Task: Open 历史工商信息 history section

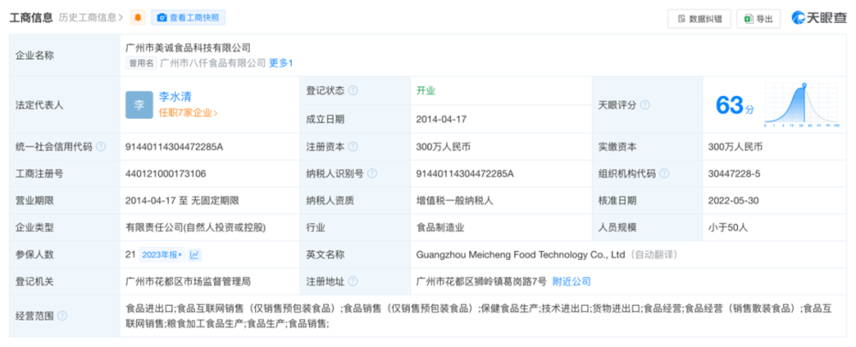Action: 90,17
